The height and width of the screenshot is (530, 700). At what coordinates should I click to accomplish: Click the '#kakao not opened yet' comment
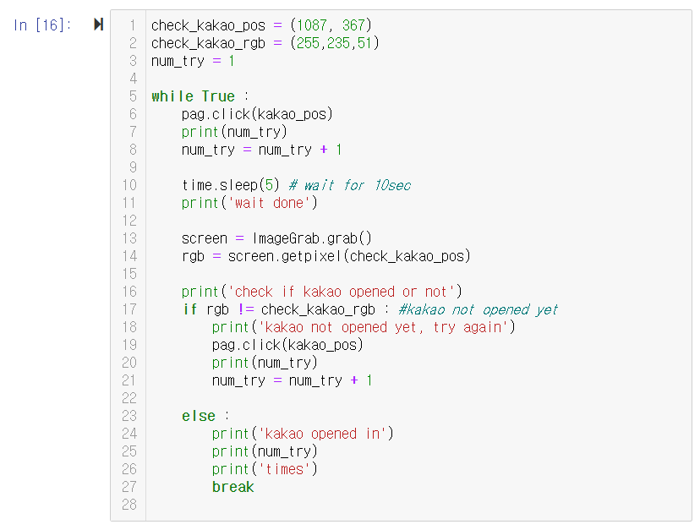[479, 309]
